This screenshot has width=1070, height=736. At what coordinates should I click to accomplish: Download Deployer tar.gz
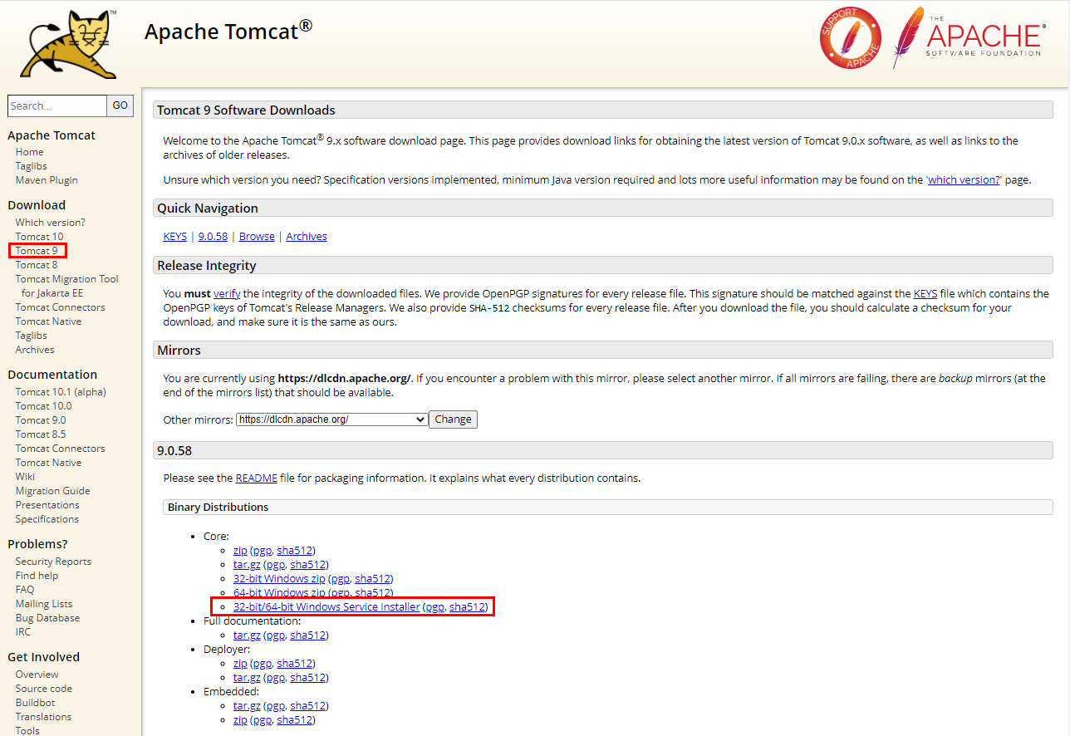[x=247, y=678]
